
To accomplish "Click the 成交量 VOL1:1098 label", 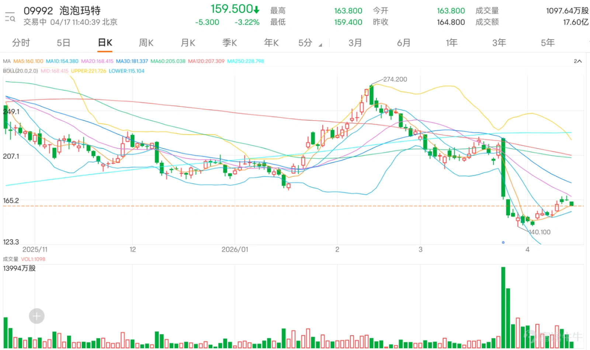I will [24, 259].
